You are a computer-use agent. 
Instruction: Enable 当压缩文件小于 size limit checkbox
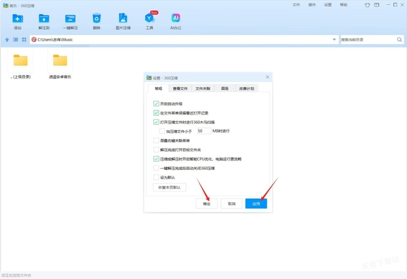coord(162,131)
